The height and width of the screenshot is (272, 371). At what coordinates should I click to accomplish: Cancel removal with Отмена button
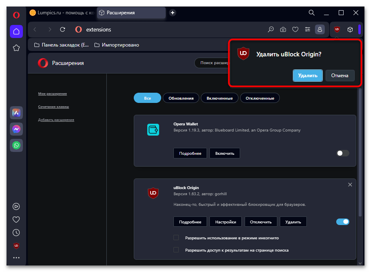point(340,76)
